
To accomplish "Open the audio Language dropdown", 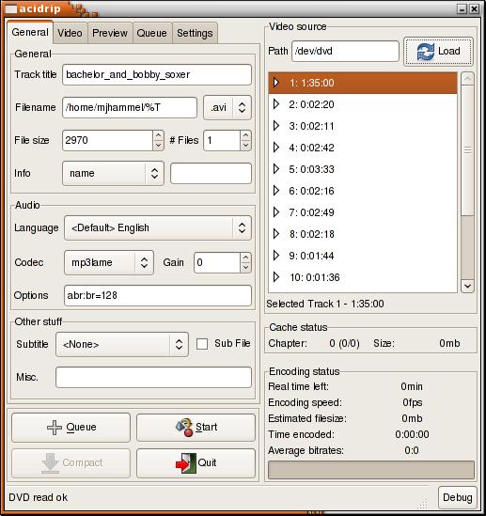I will point(158,227).
